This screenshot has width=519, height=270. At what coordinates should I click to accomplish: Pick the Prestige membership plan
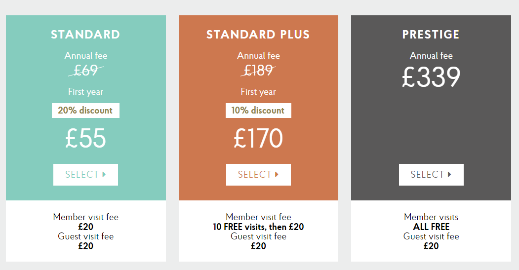[431, 175]
